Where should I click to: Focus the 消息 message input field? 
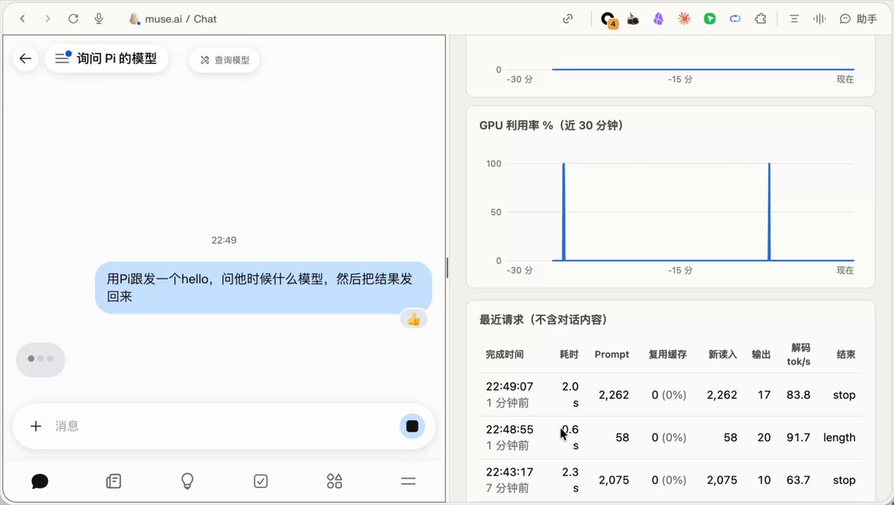click(x=222, y=426)
